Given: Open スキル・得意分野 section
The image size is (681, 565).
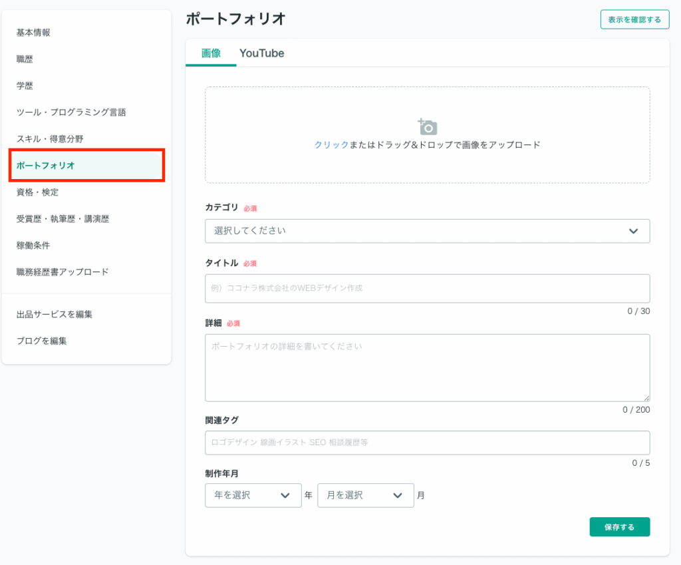Looking at the screenshot, I should click(x=50, y=139).
